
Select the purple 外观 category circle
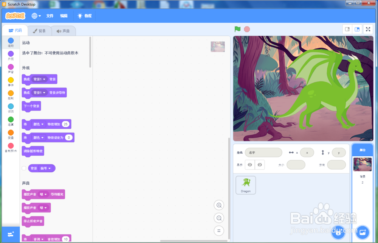(11, 54)
